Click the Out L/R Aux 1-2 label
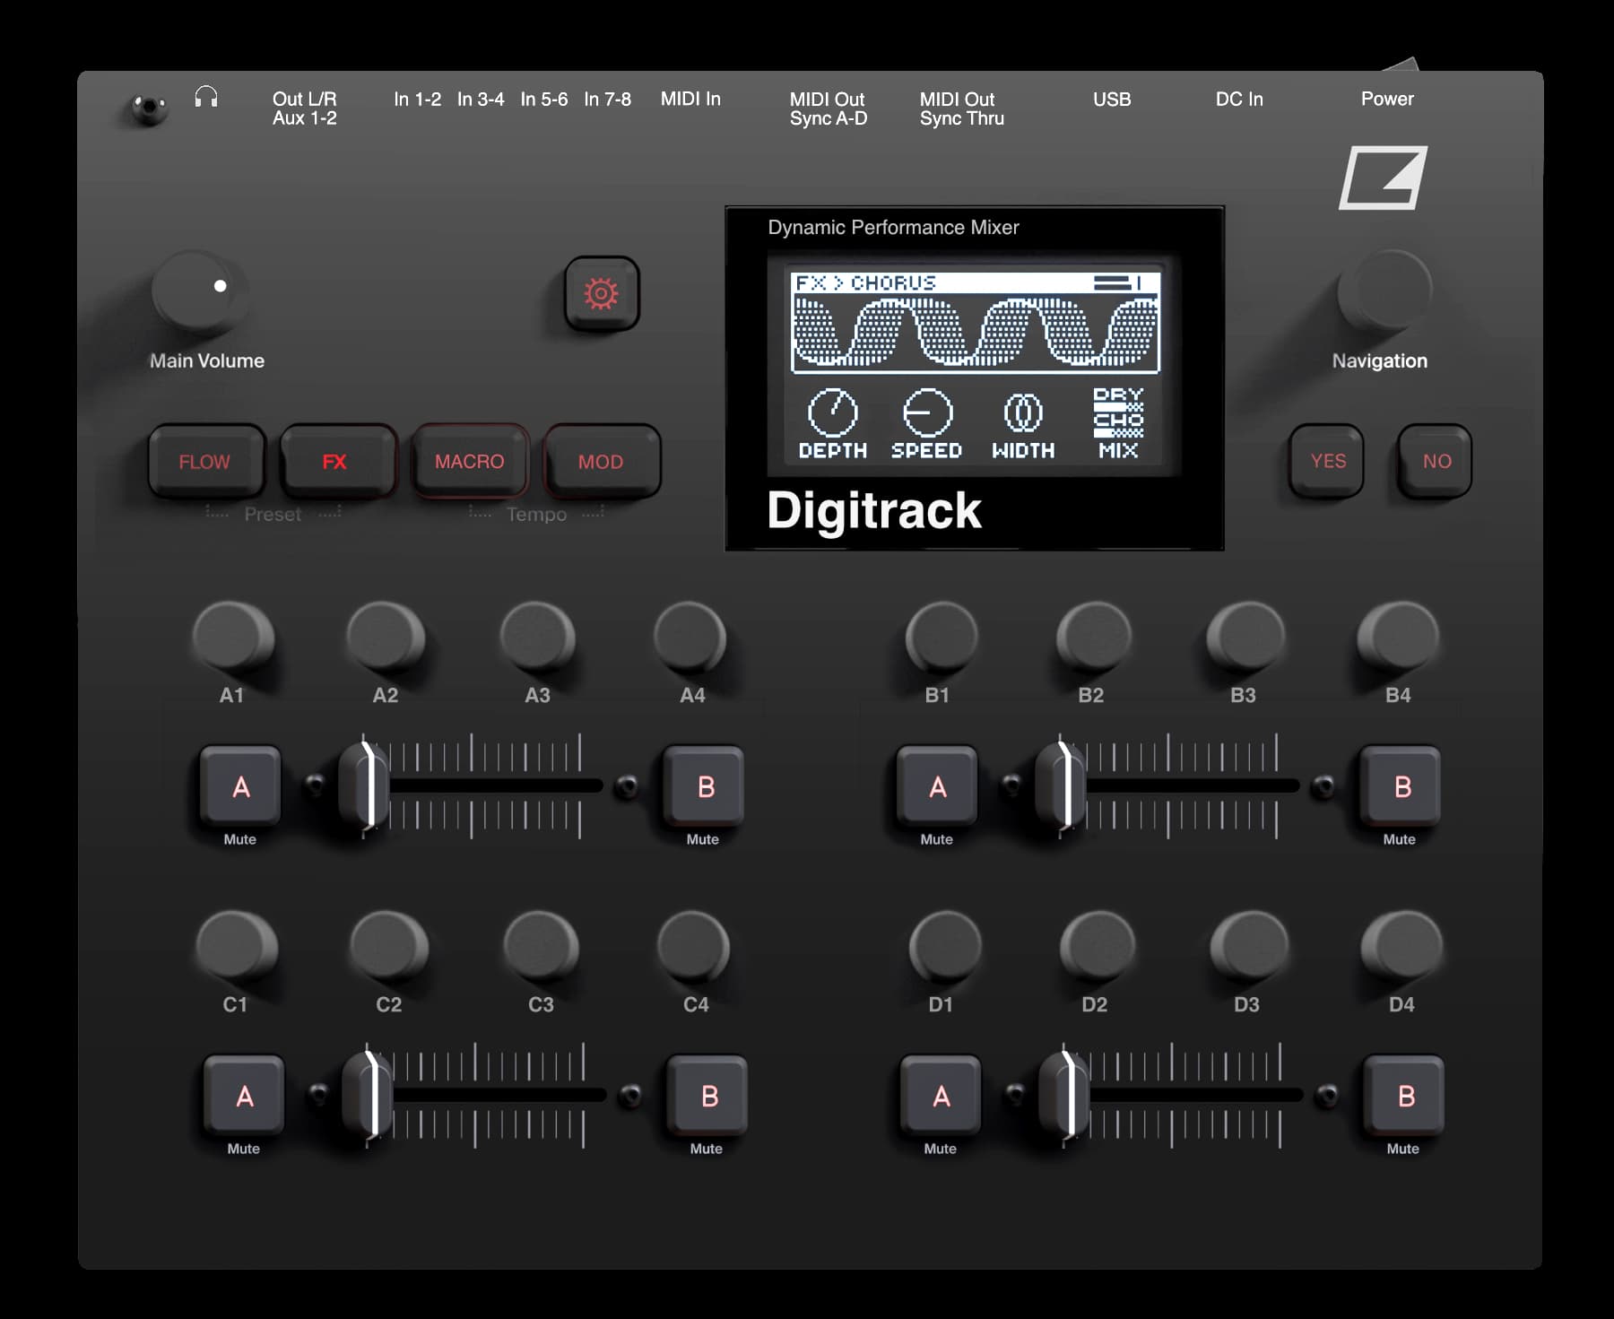The width and height of the screenshot is (1614, 1319). point(305,108)
